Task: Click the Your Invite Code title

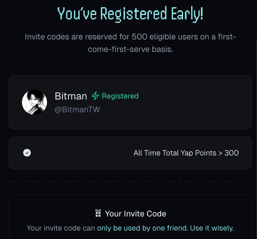Action: tap(136, 214)
